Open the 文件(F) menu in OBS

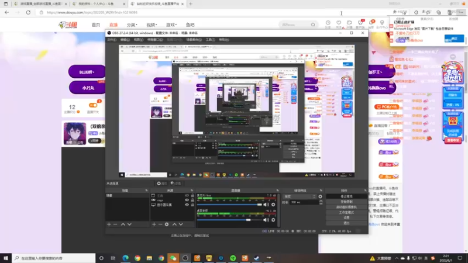pyautogui.click(x=112, y=40)
